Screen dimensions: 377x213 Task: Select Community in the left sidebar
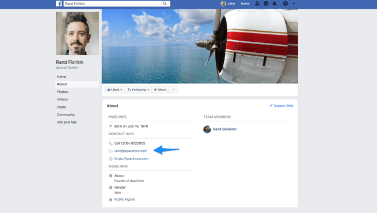pyautogui.click(x=66, y=115)
